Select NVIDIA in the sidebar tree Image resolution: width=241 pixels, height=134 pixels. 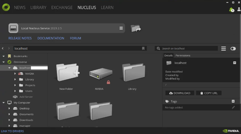point(30,74)
